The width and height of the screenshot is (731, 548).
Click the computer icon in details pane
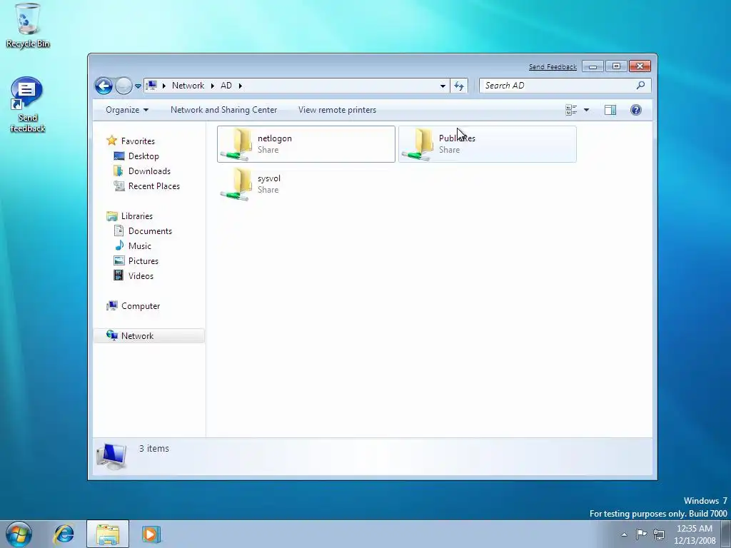[111, 456]
